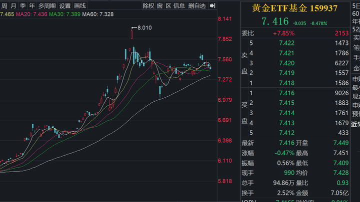
Task: Click the 2153 order difference value
Action: click(x=341, y=33)
